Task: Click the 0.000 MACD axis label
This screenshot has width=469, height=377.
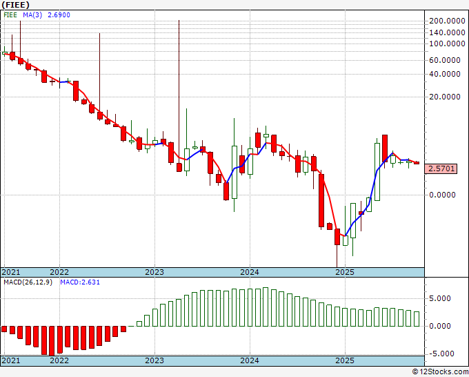Action: coord(440,326)
